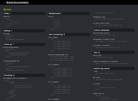This screenshot has height=101, width=138.
Task: Click the ul>li.item$*5 abbreviation
Action: click(x=53, y=37)
